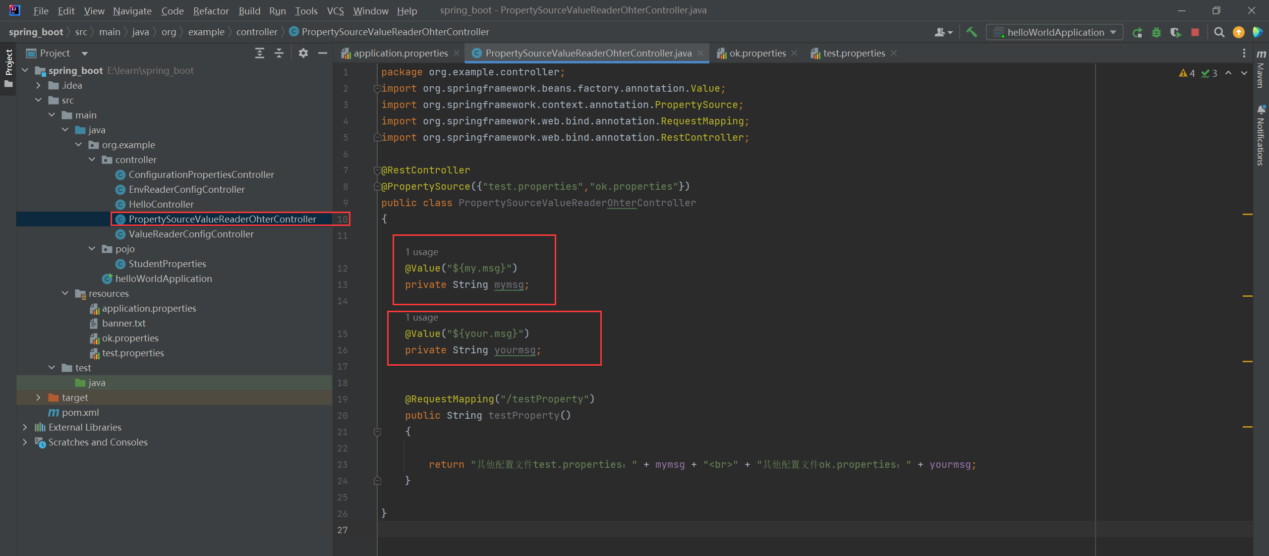Click 1 usage hint above mymsg
The height and width of the screenshot is (556, 1269).
[x=421, y=252]
